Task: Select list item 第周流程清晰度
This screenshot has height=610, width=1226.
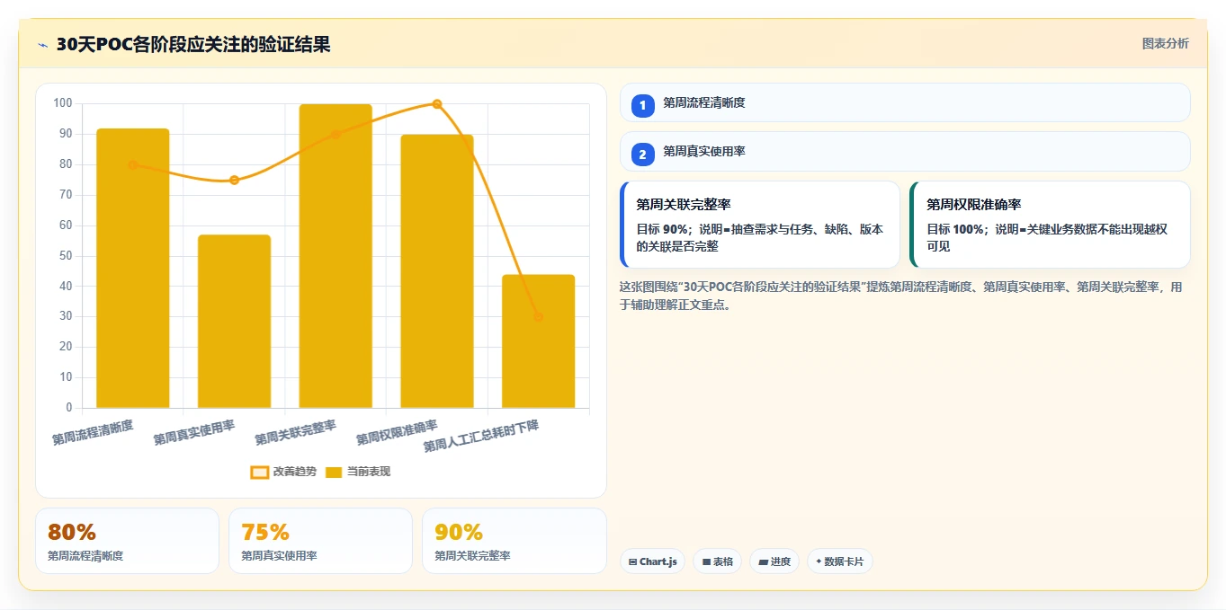Action: pyautogui.click(x=905, y=102)
